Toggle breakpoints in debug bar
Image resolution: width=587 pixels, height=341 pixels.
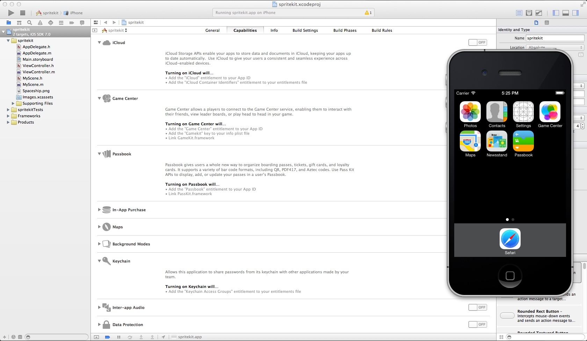(108, 337)
